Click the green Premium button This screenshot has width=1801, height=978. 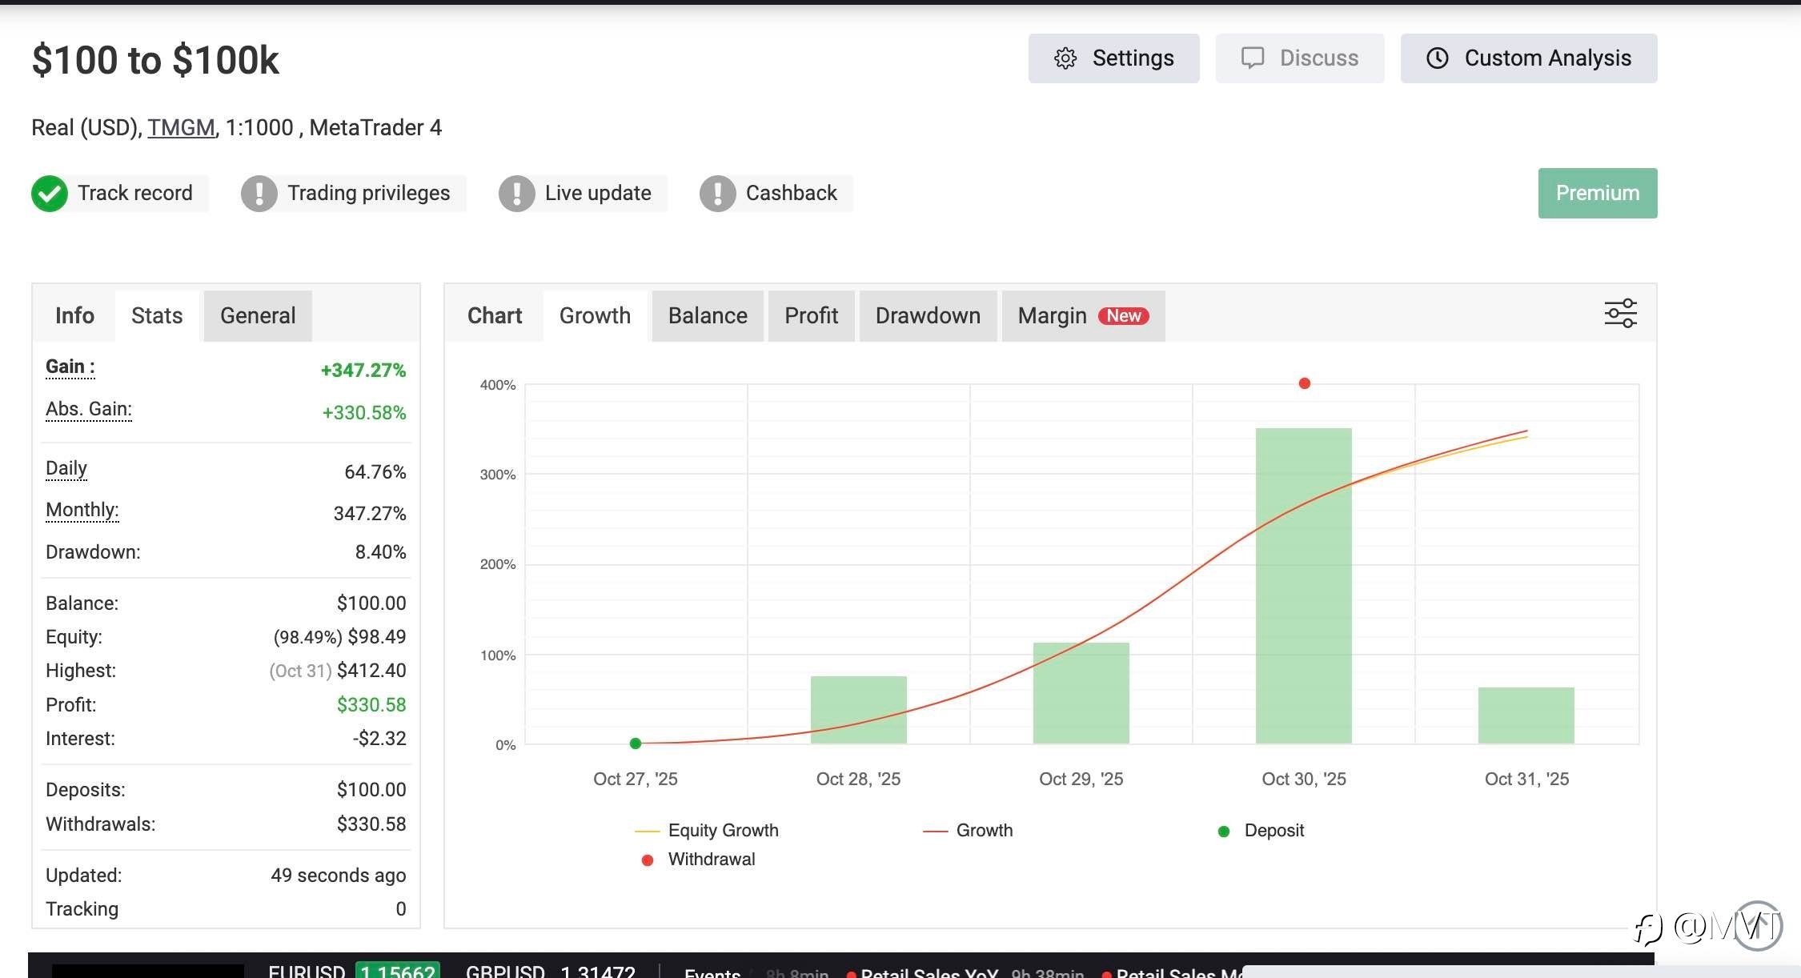click(x=1597, y=193)
